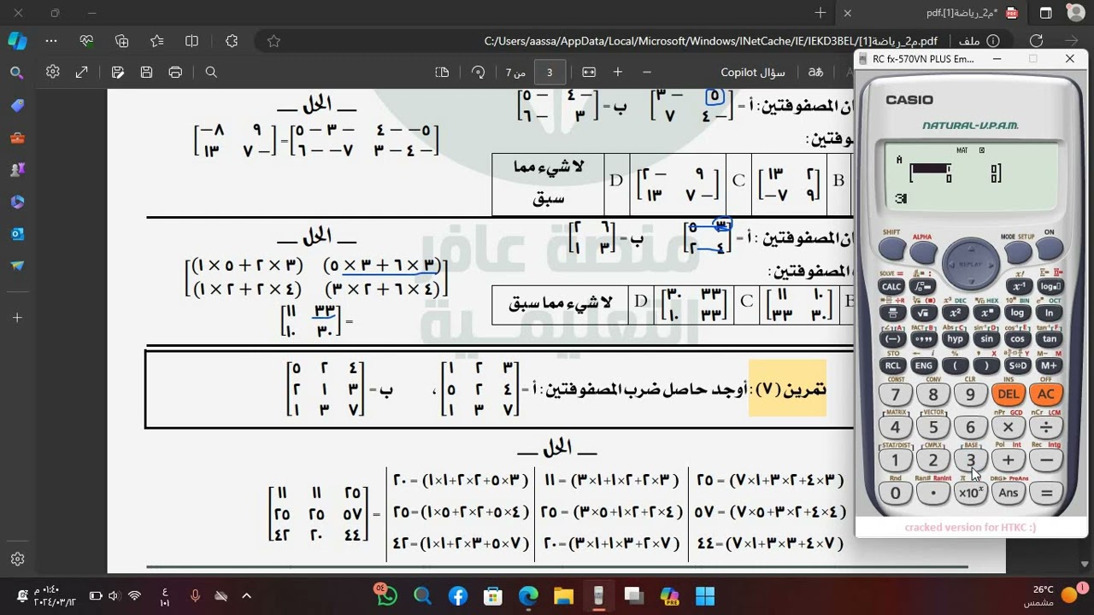Open a new browser tab

820,13
